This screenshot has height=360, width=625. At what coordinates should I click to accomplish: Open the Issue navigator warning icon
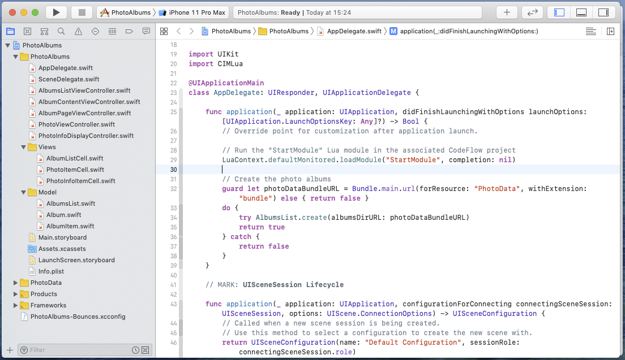[x=78, y=31]
